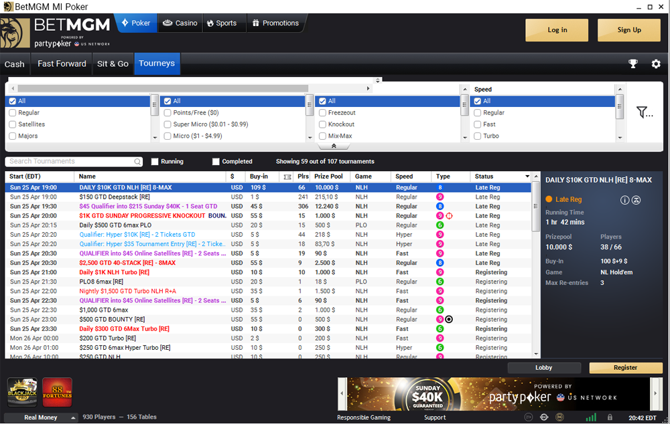Tick the Majors checkbox
The height and width of the screenshot is (424, 670).
point(12,136)
